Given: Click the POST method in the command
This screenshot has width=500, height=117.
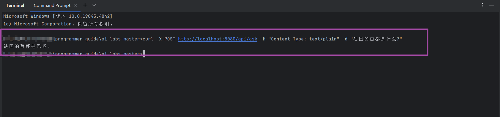Looking at the screenshot, I should pos(170,39).
